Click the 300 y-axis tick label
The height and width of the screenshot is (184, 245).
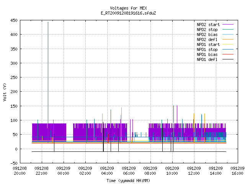(14, 63)
